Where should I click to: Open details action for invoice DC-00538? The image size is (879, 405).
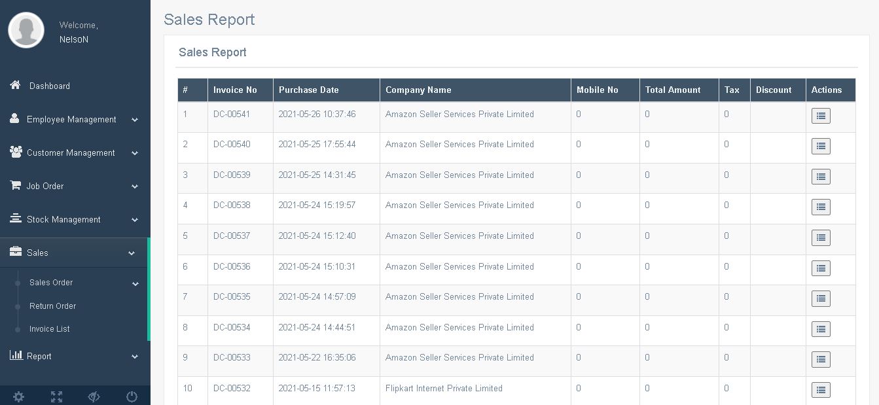(821, 207)
